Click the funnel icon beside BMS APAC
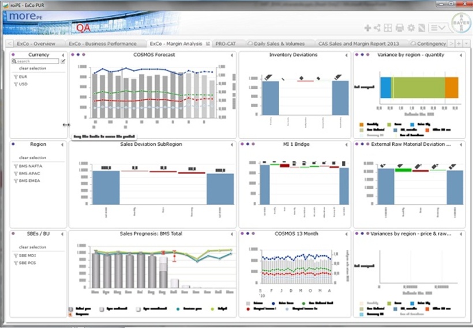473x328 pixels. 16,174
